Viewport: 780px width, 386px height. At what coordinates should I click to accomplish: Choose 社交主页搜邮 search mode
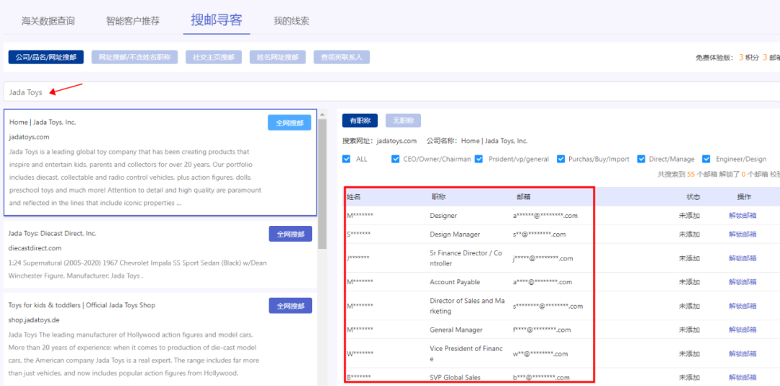213,57
